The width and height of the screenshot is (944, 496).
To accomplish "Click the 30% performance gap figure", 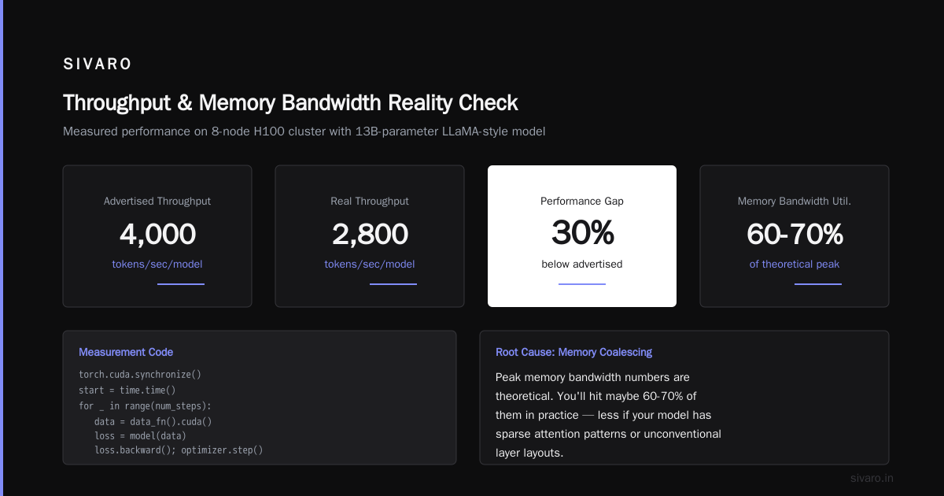I will (582, 234).
